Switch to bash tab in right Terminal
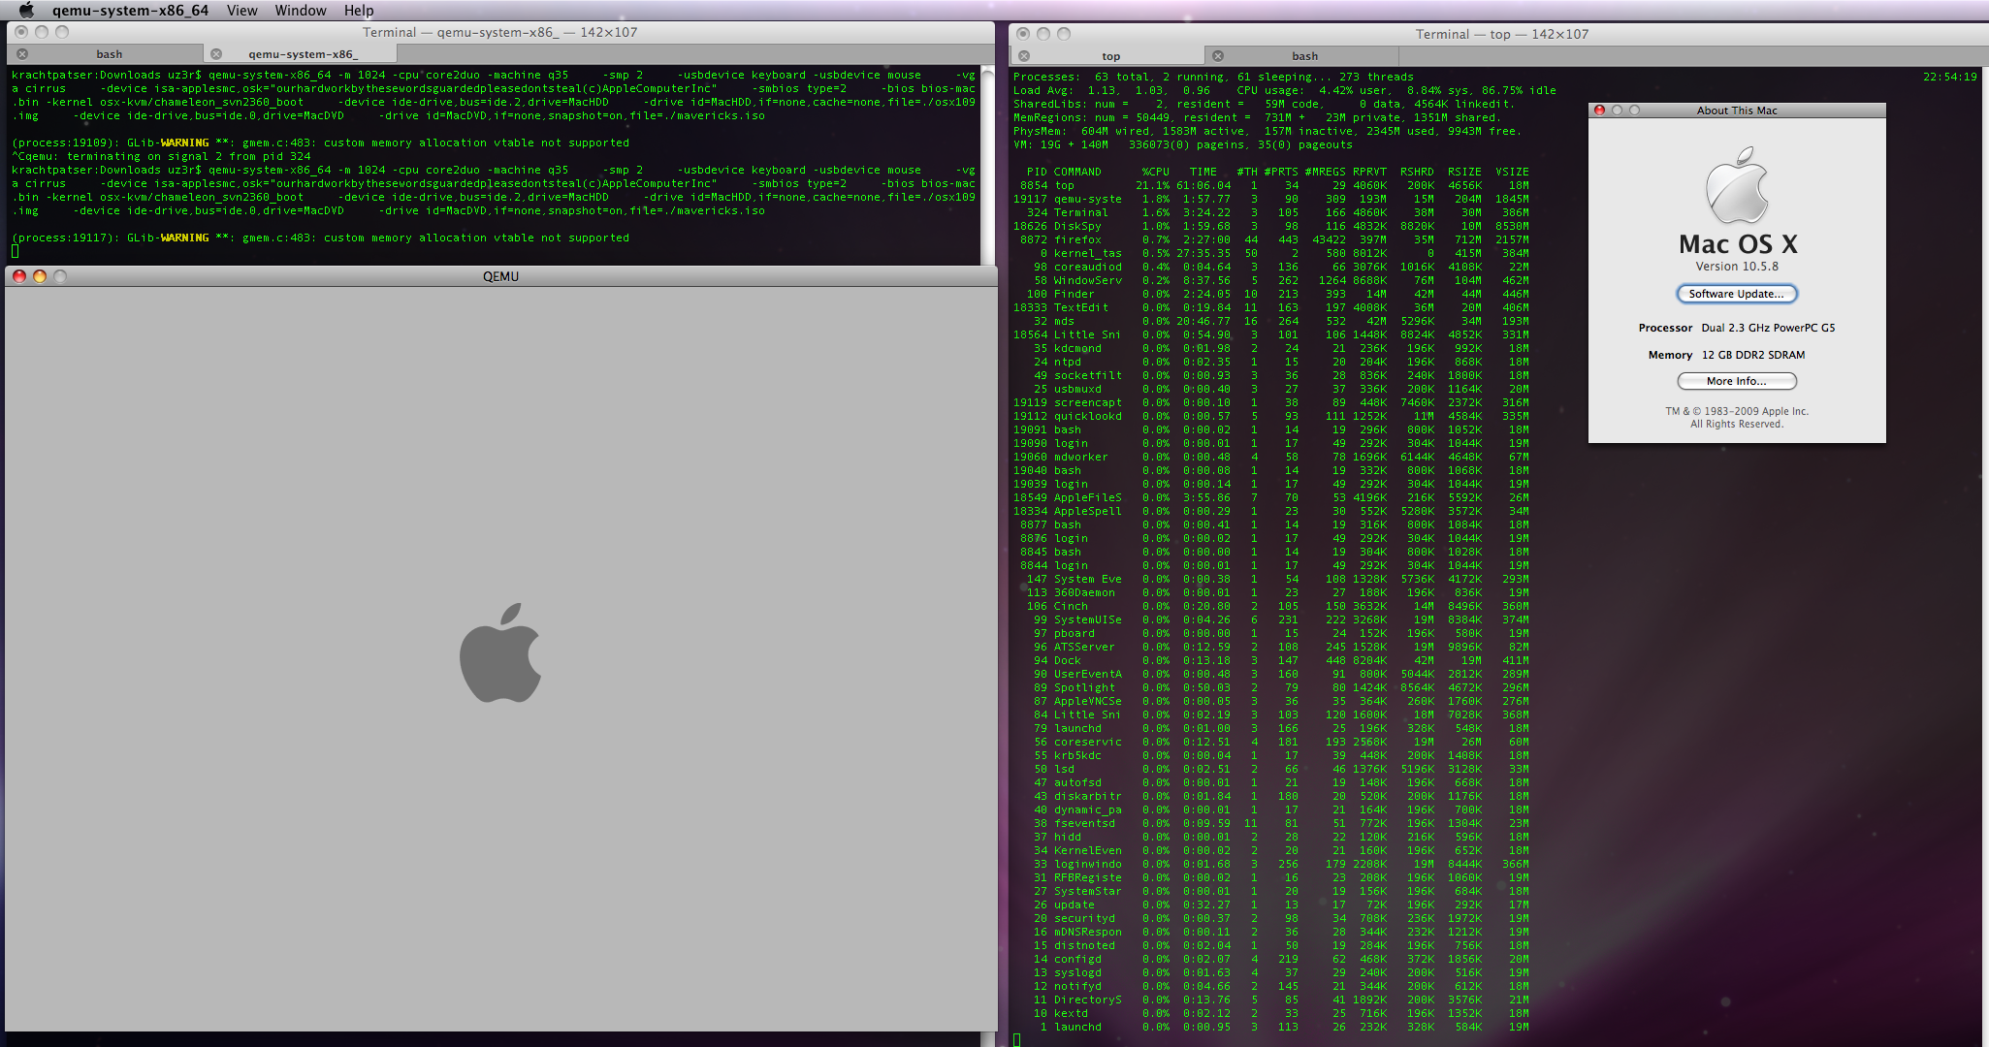 click(x=1304, y=56)
